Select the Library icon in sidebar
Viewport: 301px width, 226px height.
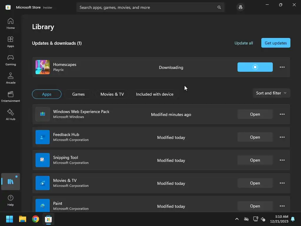(x=11, y=182)
